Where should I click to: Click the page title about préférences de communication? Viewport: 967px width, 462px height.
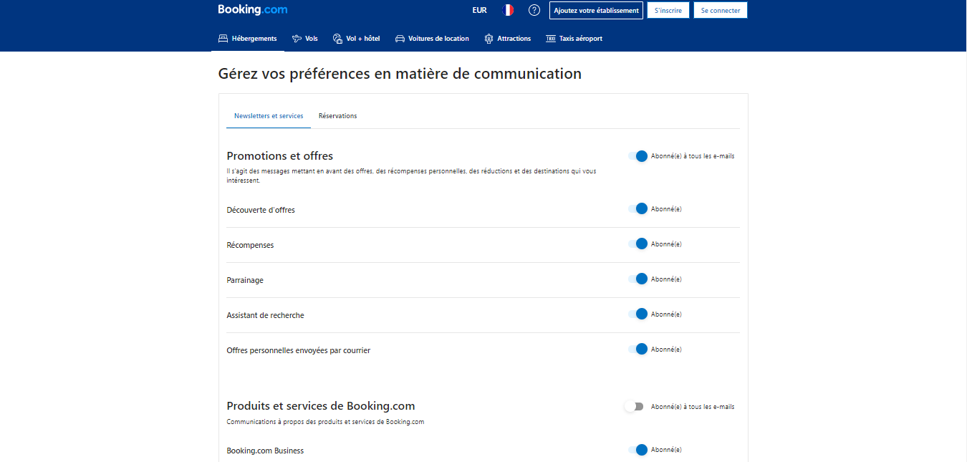(x=400, y=74)
